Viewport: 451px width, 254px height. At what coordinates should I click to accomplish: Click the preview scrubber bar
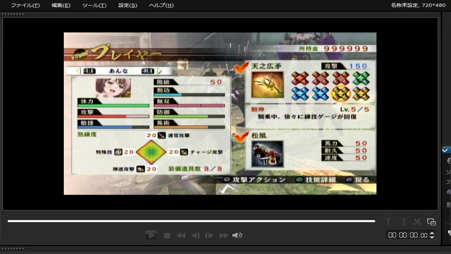pyautogui.click(x=191, y=221)
